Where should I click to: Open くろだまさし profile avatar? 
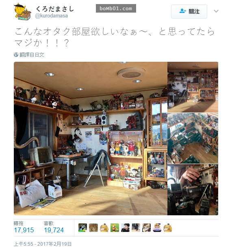(x=22, y=12)
